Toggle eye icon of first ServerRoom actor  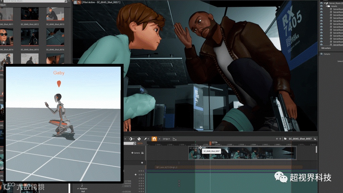tap(321, 9)
